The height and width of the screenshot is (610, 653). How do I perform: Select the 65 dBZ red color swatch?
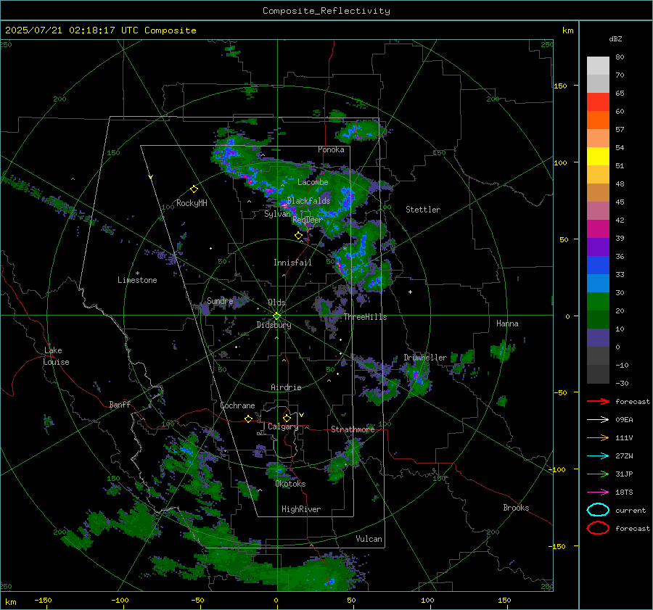[x=598, y=102]
